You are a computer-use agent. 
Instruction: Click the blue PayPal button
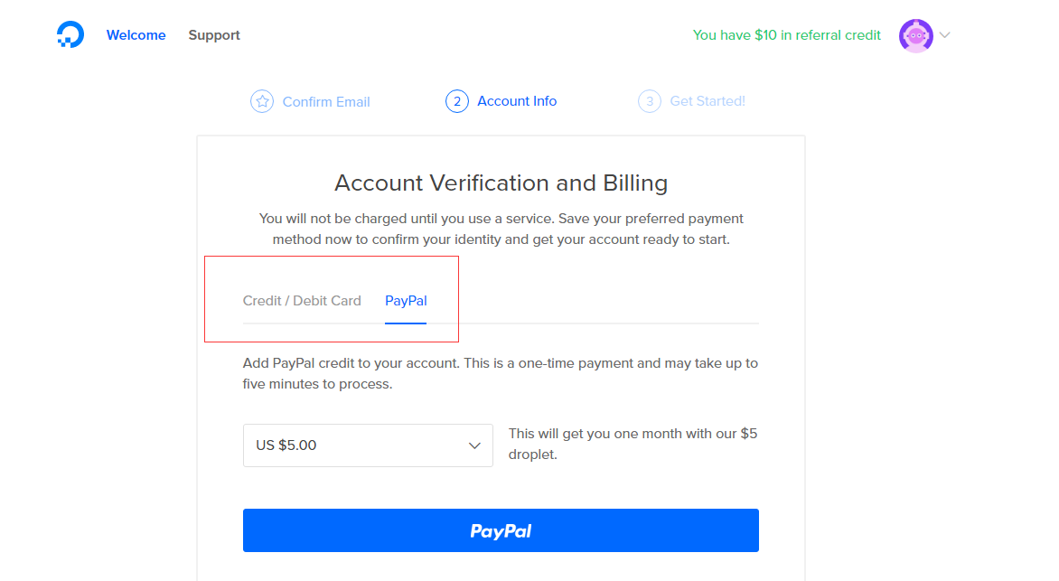[501, 530]
